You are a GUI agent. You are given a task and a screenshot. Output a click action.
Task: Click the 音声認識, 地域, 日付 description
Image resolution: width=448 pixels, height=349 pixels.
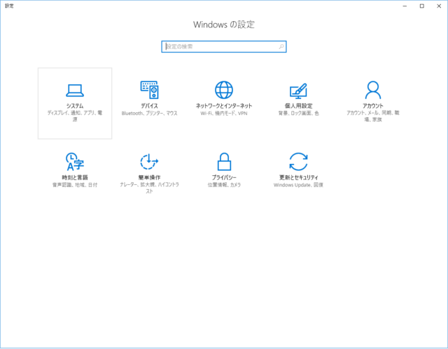pyautogui.click(x=75, y=185)
